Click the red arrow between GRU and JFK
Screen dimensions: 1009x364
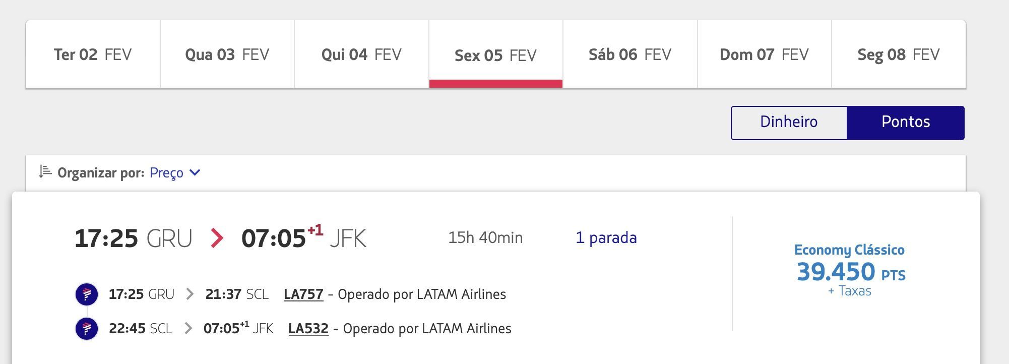click(217, 238)
